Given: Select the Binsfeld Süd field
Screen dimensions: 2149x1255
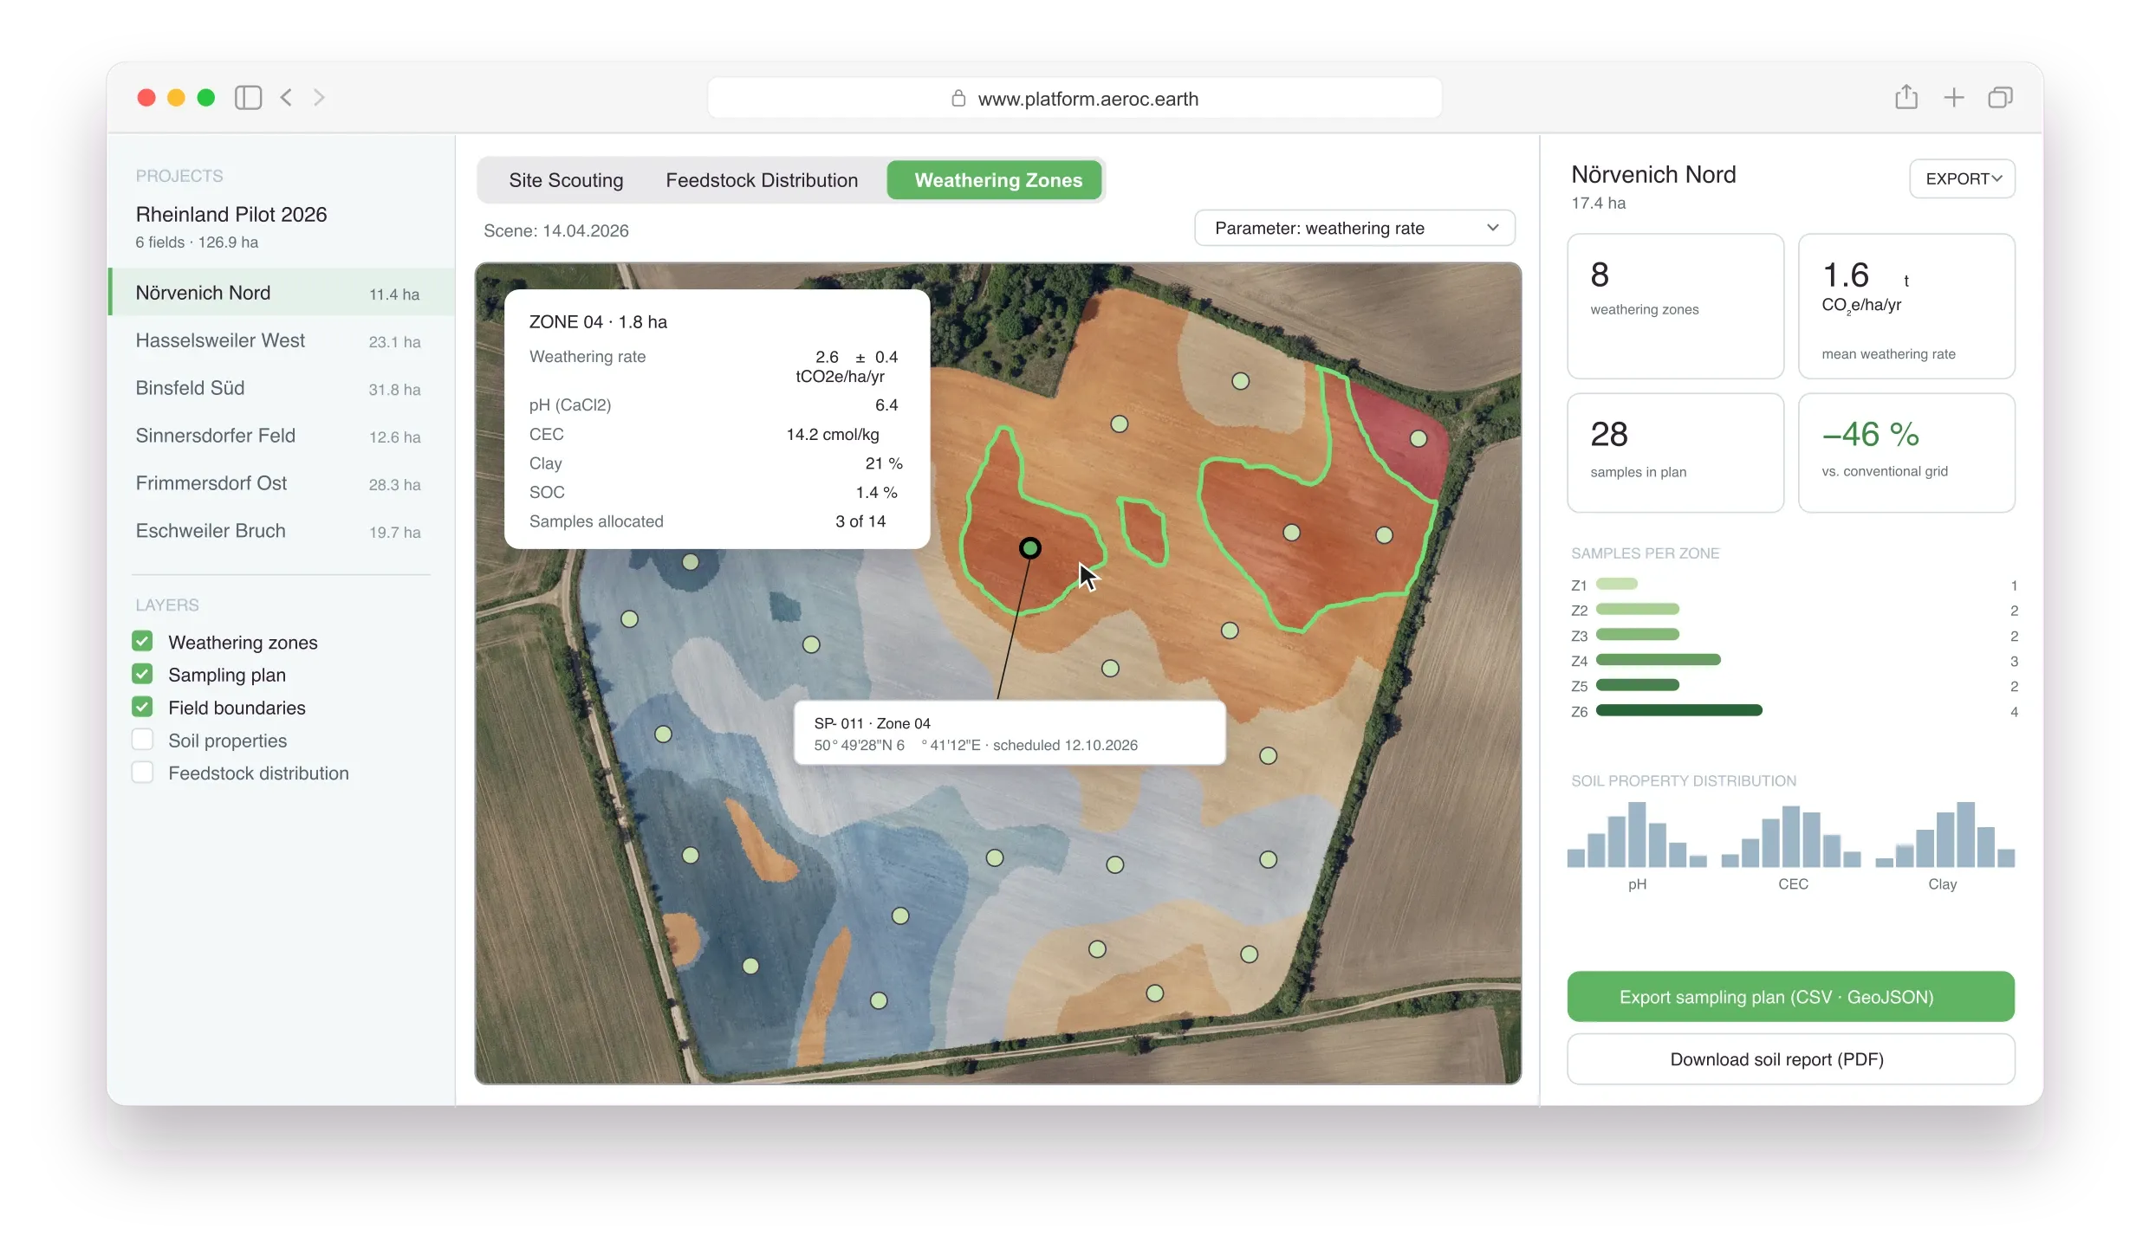Looking at the screenshot, I should click(x=282, y=388).
